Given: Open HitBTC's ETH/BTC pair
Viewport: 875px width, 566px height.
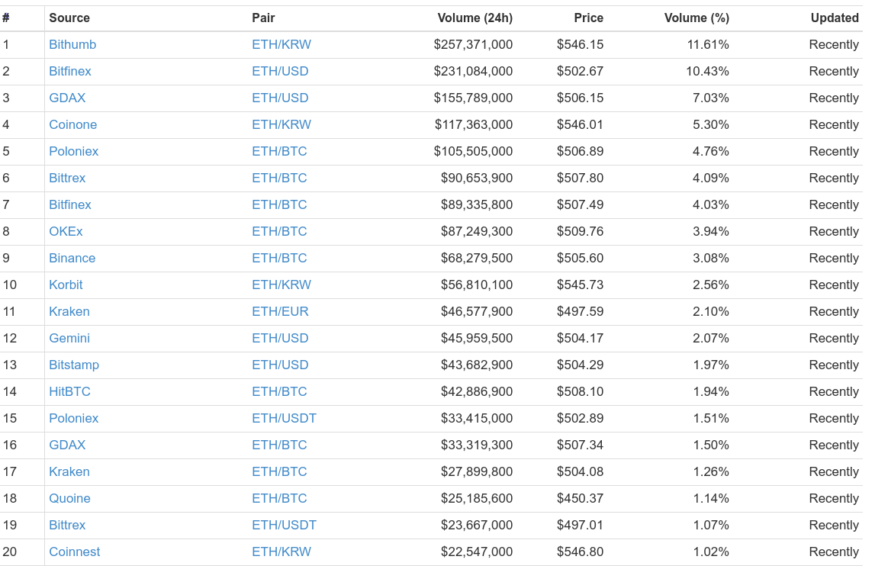Looking at the screenshot, I should (279, 392).
